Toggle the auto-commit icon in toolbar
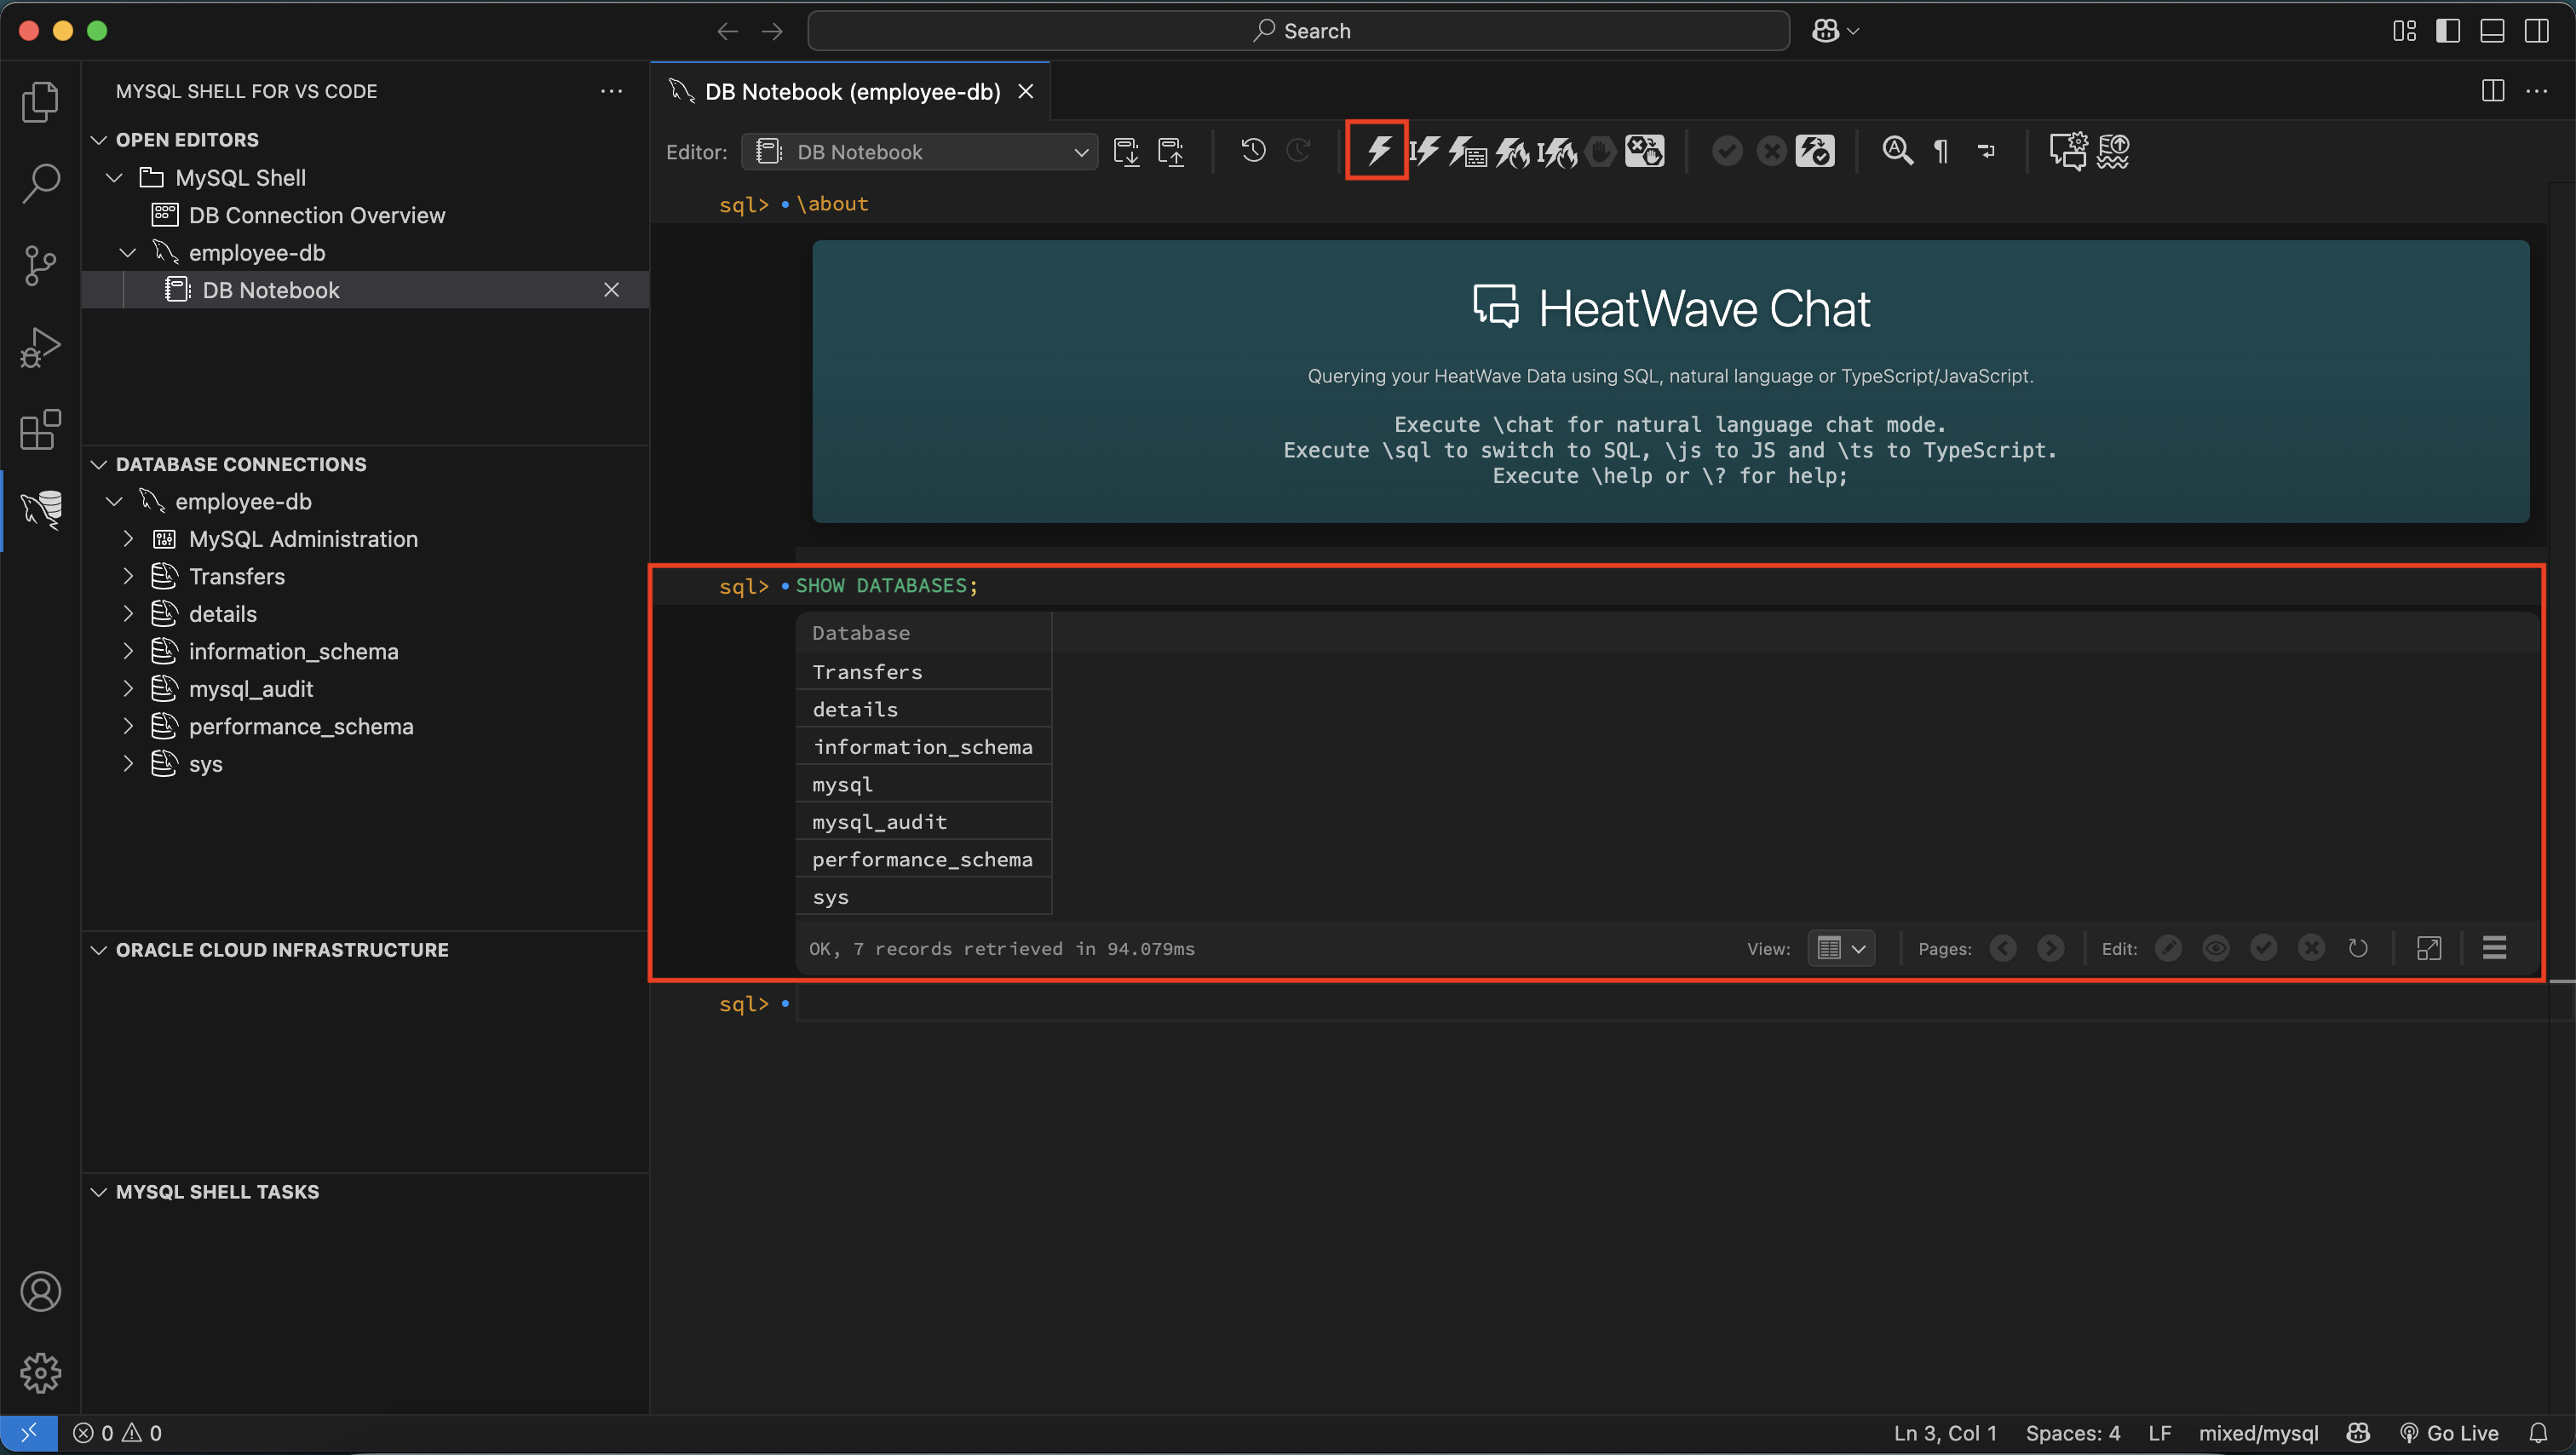The width and height of the screenshot is (2576, 1455). 1815,151
